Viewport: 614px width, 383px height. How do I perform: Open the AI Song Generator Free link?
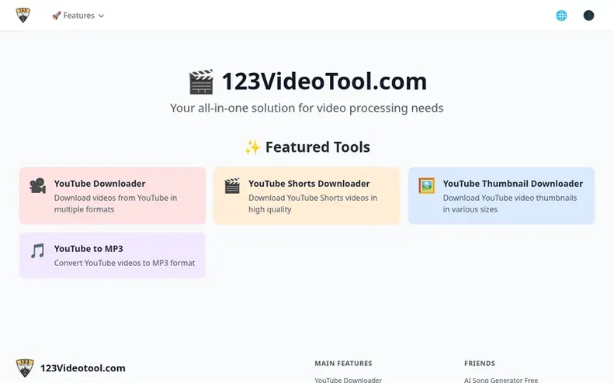501,380
